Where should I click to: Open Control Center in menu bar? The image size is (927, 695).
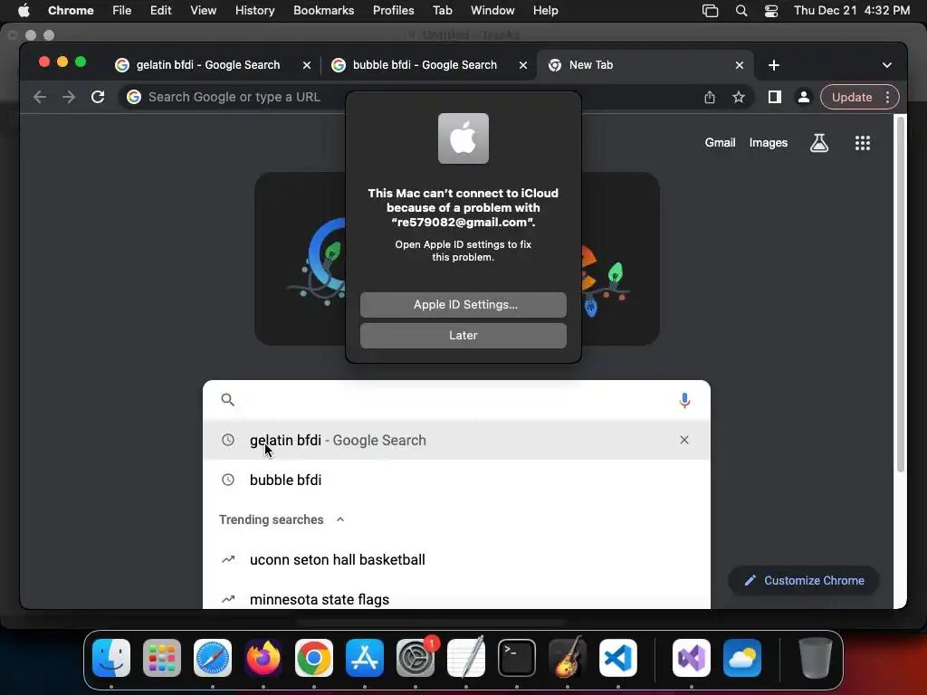coord(771,11)
